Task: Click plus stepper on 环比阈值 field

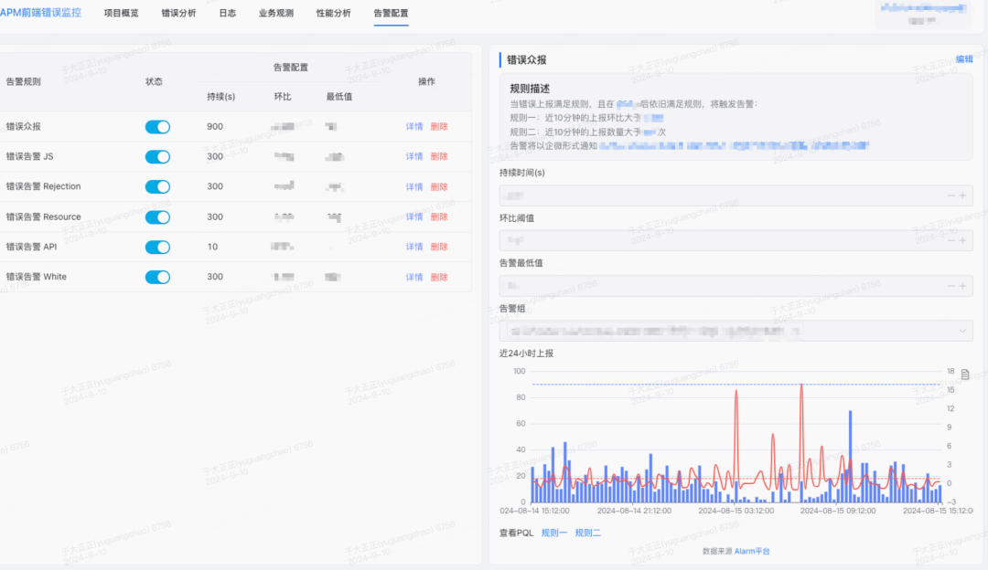Action: [962, 240]
